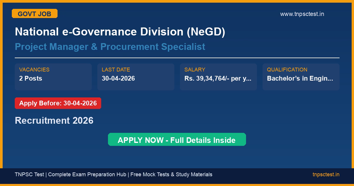Click Free Mock Tests & Study Materials text
This screenshot has width=354, height=186.
pos(171,174)
